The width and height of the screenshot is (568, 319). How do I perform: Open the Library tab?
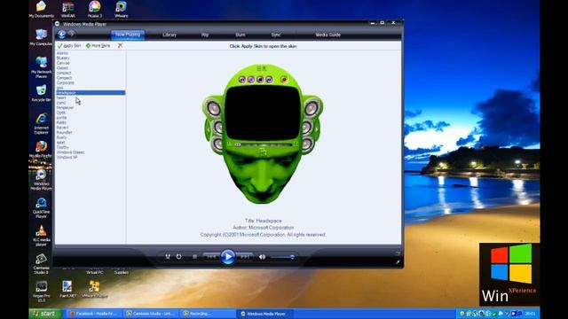[x=170, y=35]
